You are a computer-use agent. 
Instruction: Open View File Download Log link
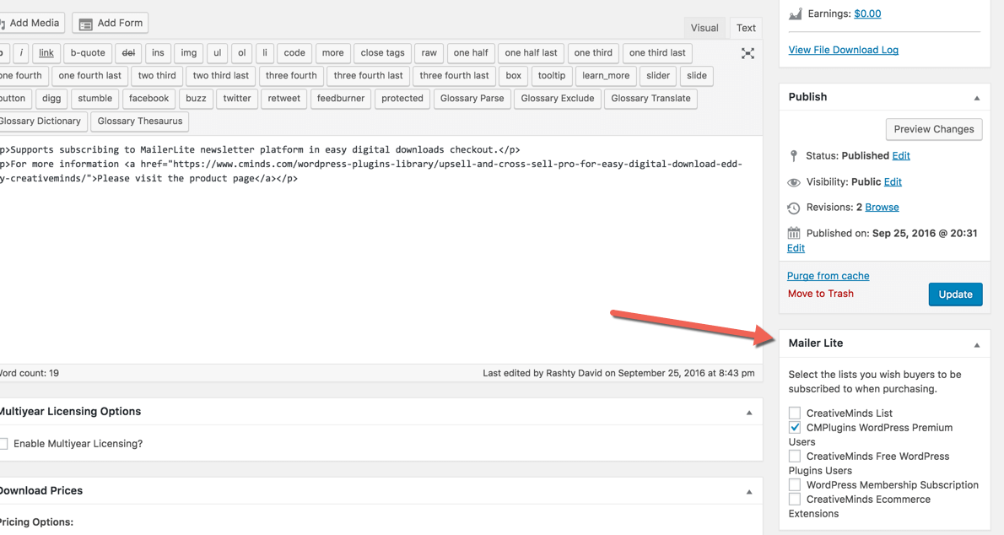tap(843, 50)
